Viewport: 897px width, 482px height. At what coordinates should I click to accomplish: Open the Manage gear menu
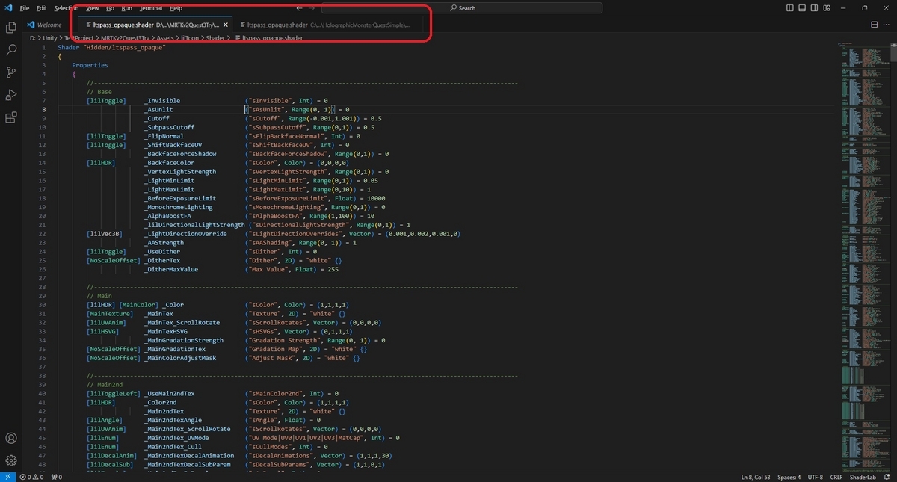click(11, 460)
